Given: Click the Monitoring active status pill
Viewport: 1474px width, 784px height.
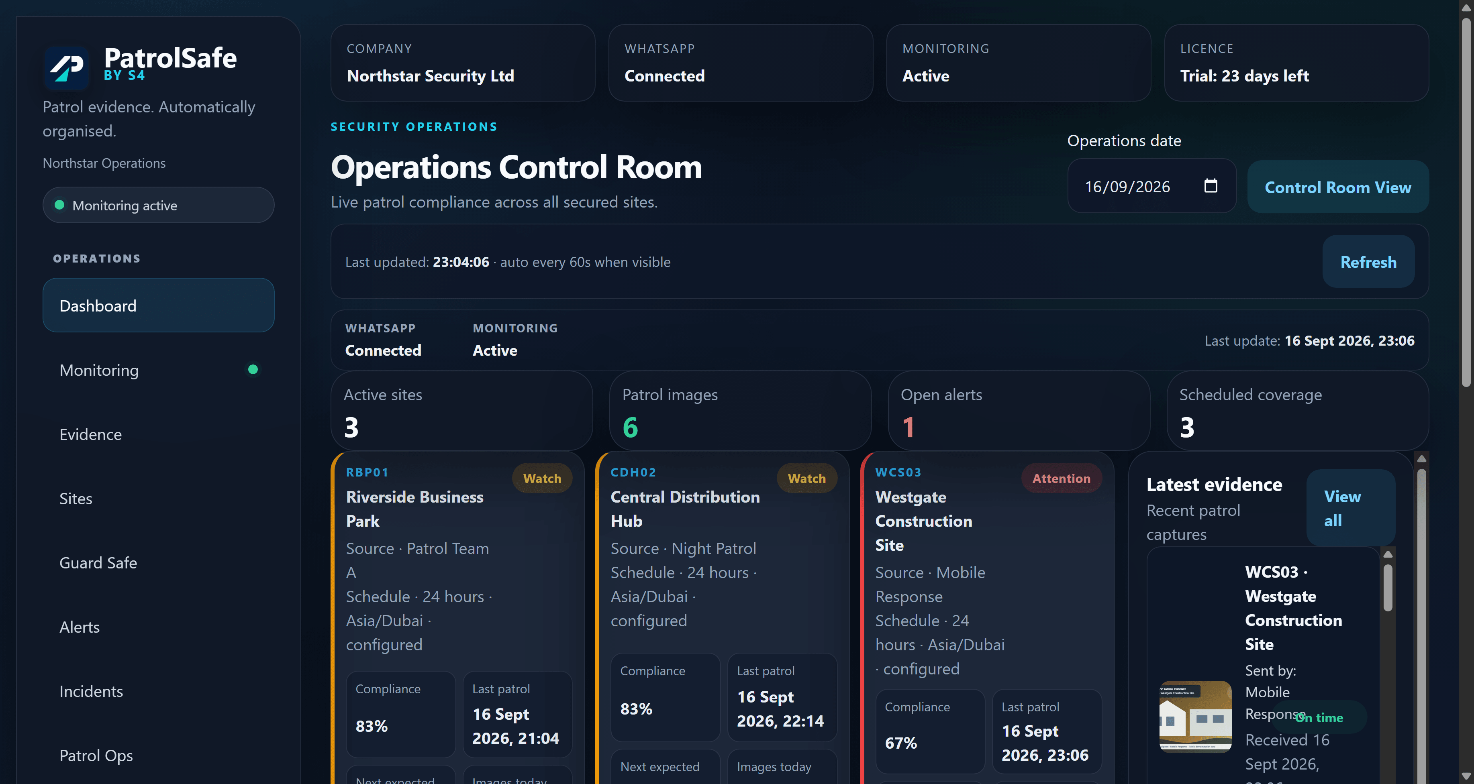Looking at the screenshot, I should point(159,205).
